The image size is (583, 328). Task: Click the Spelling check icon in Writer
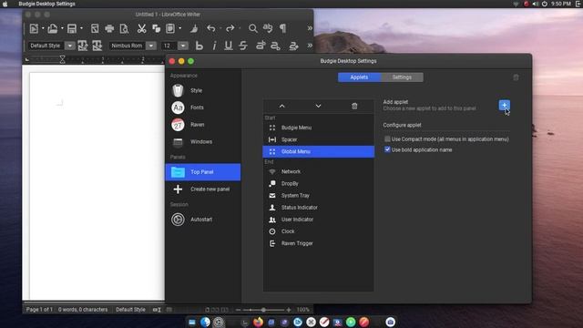[268, 28]
